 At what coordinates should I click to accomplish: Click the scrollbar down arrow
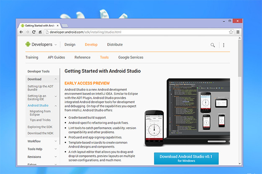coord(240,164)
